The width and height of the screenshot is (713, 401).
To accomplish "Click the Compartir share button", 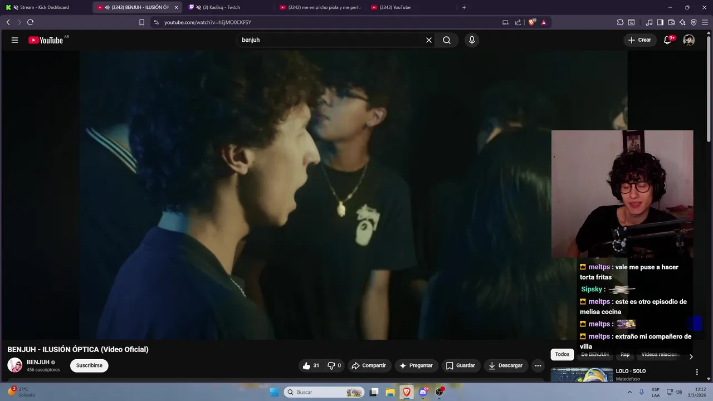I will point(369,366).
